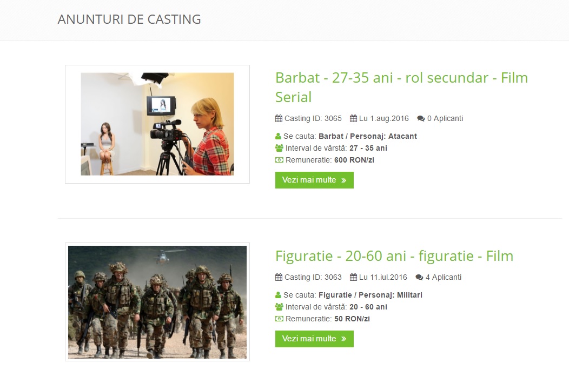Open the marching soldiers thumbnail image
The width and height of the screenshot is (569, 377).
pos(157,302)
